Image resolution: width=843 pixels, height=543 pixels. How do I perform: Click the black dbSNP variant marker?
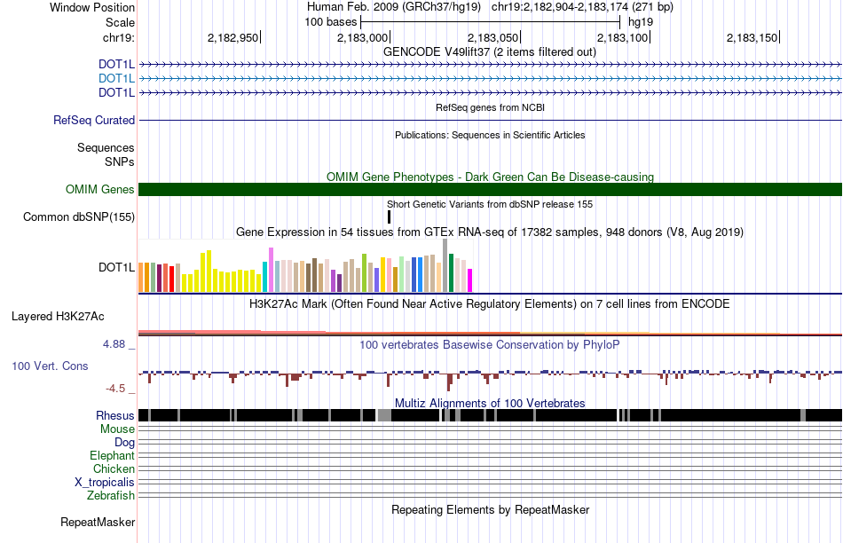(390, 216)
